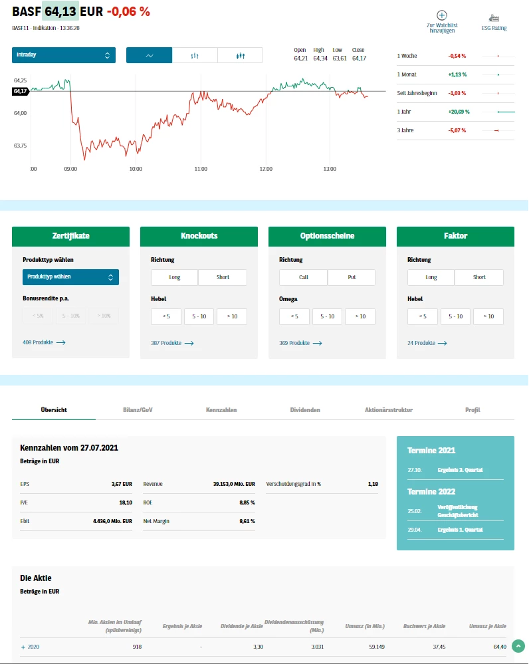Screen dimensions: 529x664
Task: Click the Seit Jahresbeginn performance row
Action: point(456,93)
